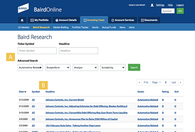Click the Logout link
The width and height of the screenshot is (195, 132).
pos(180,5)
